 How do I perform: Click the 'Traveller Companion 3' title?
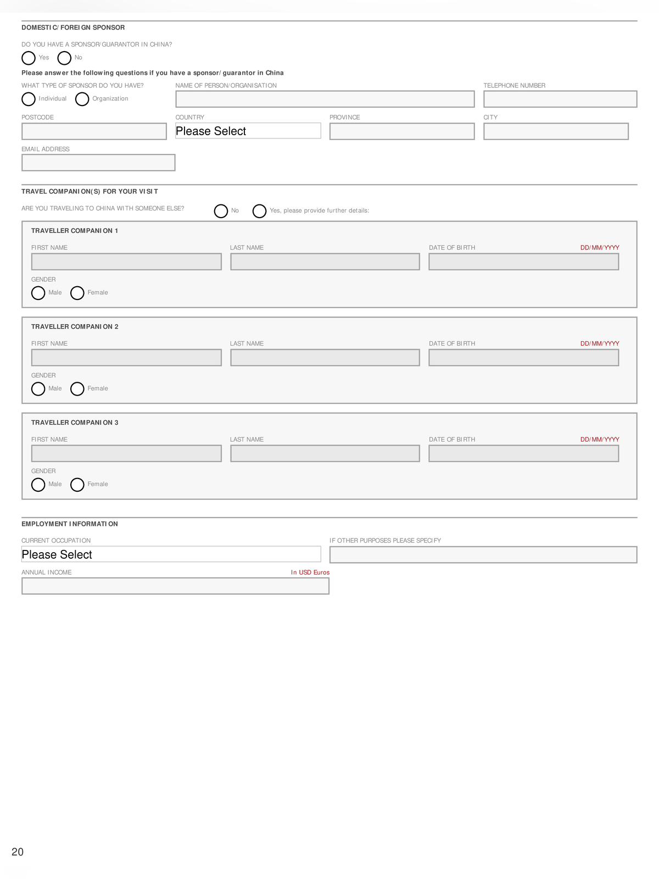coord(75,422)
